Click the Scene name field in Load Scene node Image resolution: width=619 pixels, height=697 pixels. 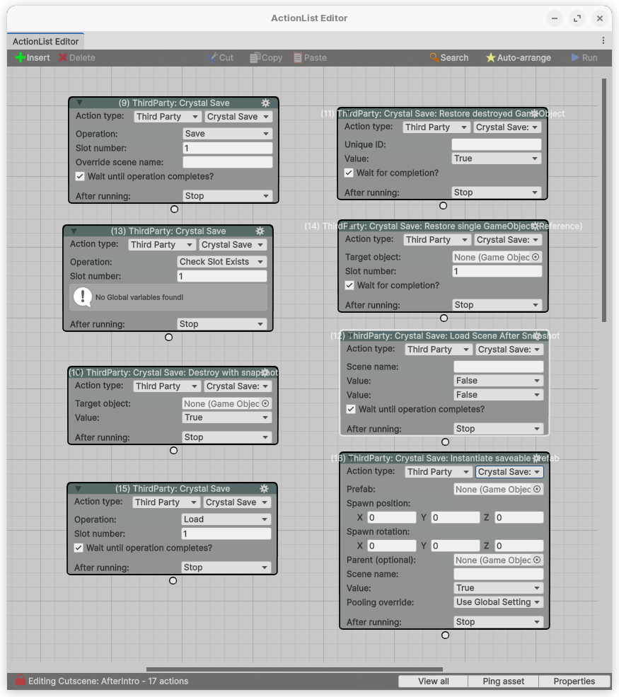click(498, 367)
